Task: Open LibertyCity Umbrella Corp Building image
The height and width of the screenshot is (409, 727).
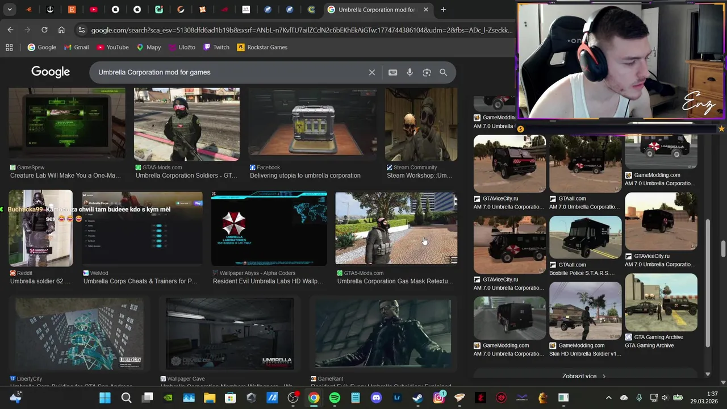Action: pyautogui.click(x=80, y=334)
